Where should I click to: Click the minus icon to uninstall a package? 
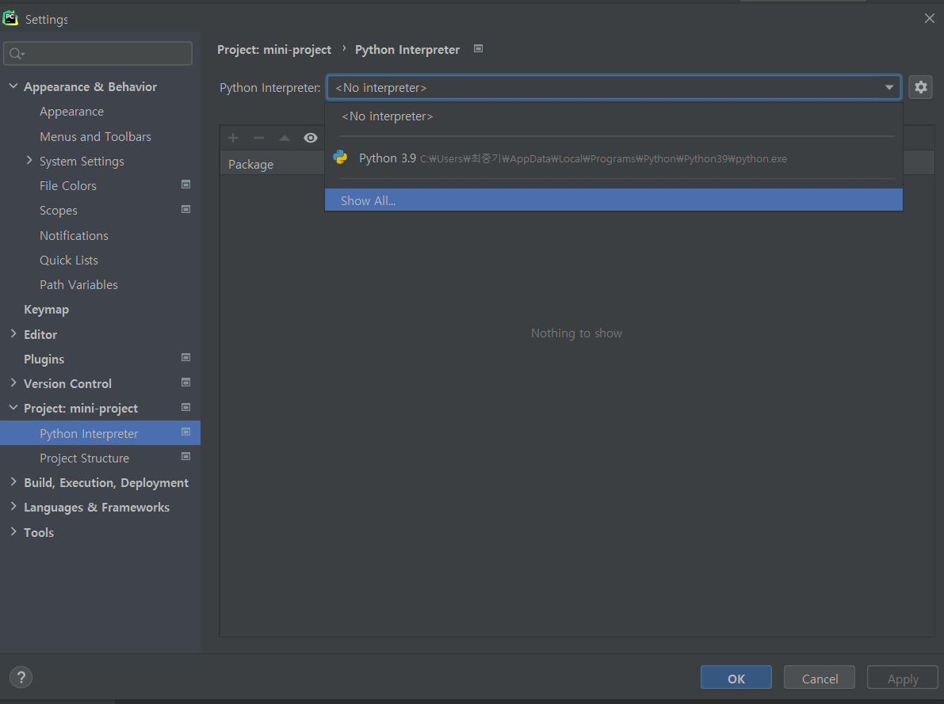pyautogui.click(x=259, y=138)
